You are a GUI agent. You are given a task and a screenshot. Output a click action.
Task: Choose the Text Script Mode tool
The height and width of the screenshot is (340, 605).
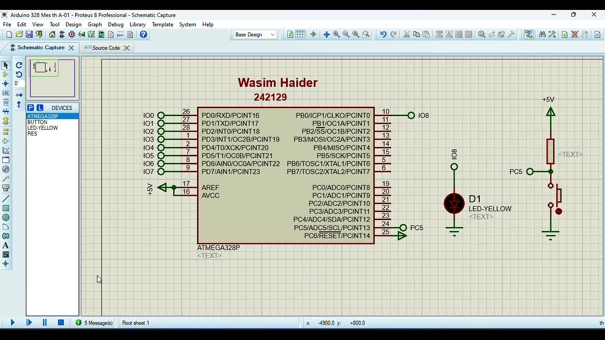[6, 102]
